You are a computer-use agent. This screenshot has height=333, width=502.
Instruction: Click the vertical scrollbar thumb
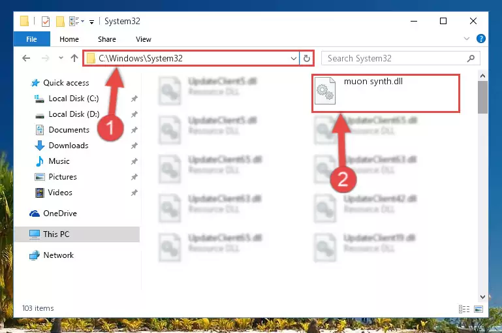tap(482, 97)
